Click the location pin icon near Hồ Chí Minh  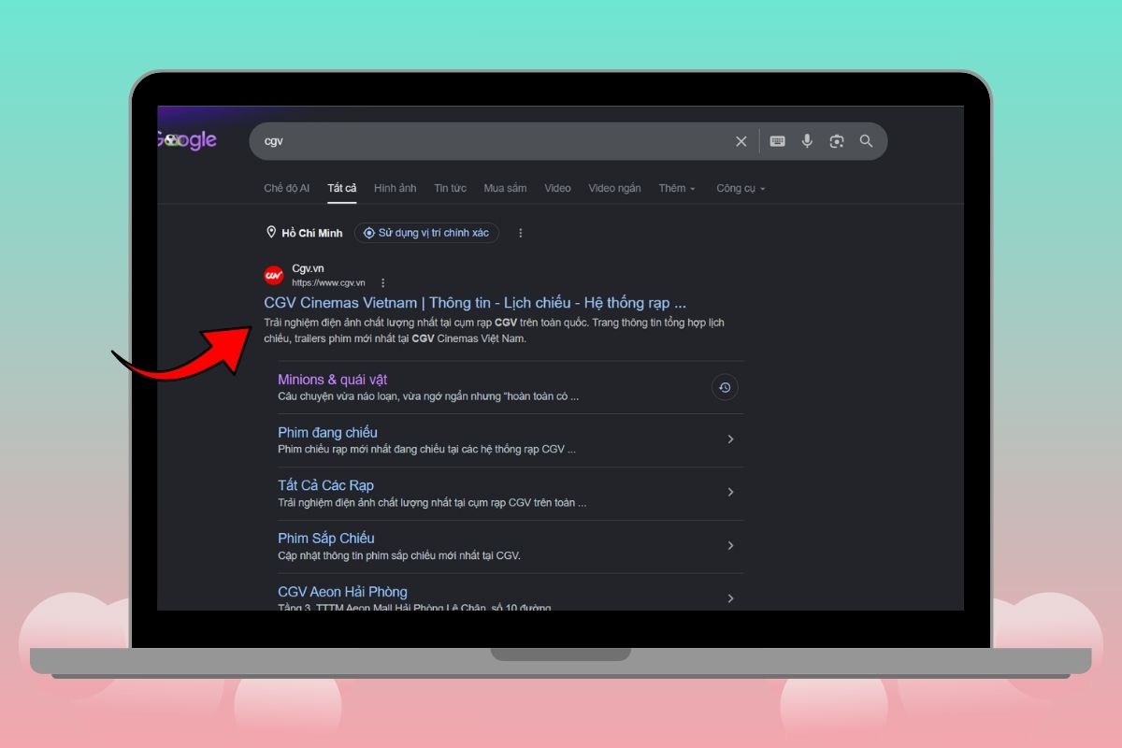coord(271,233)
